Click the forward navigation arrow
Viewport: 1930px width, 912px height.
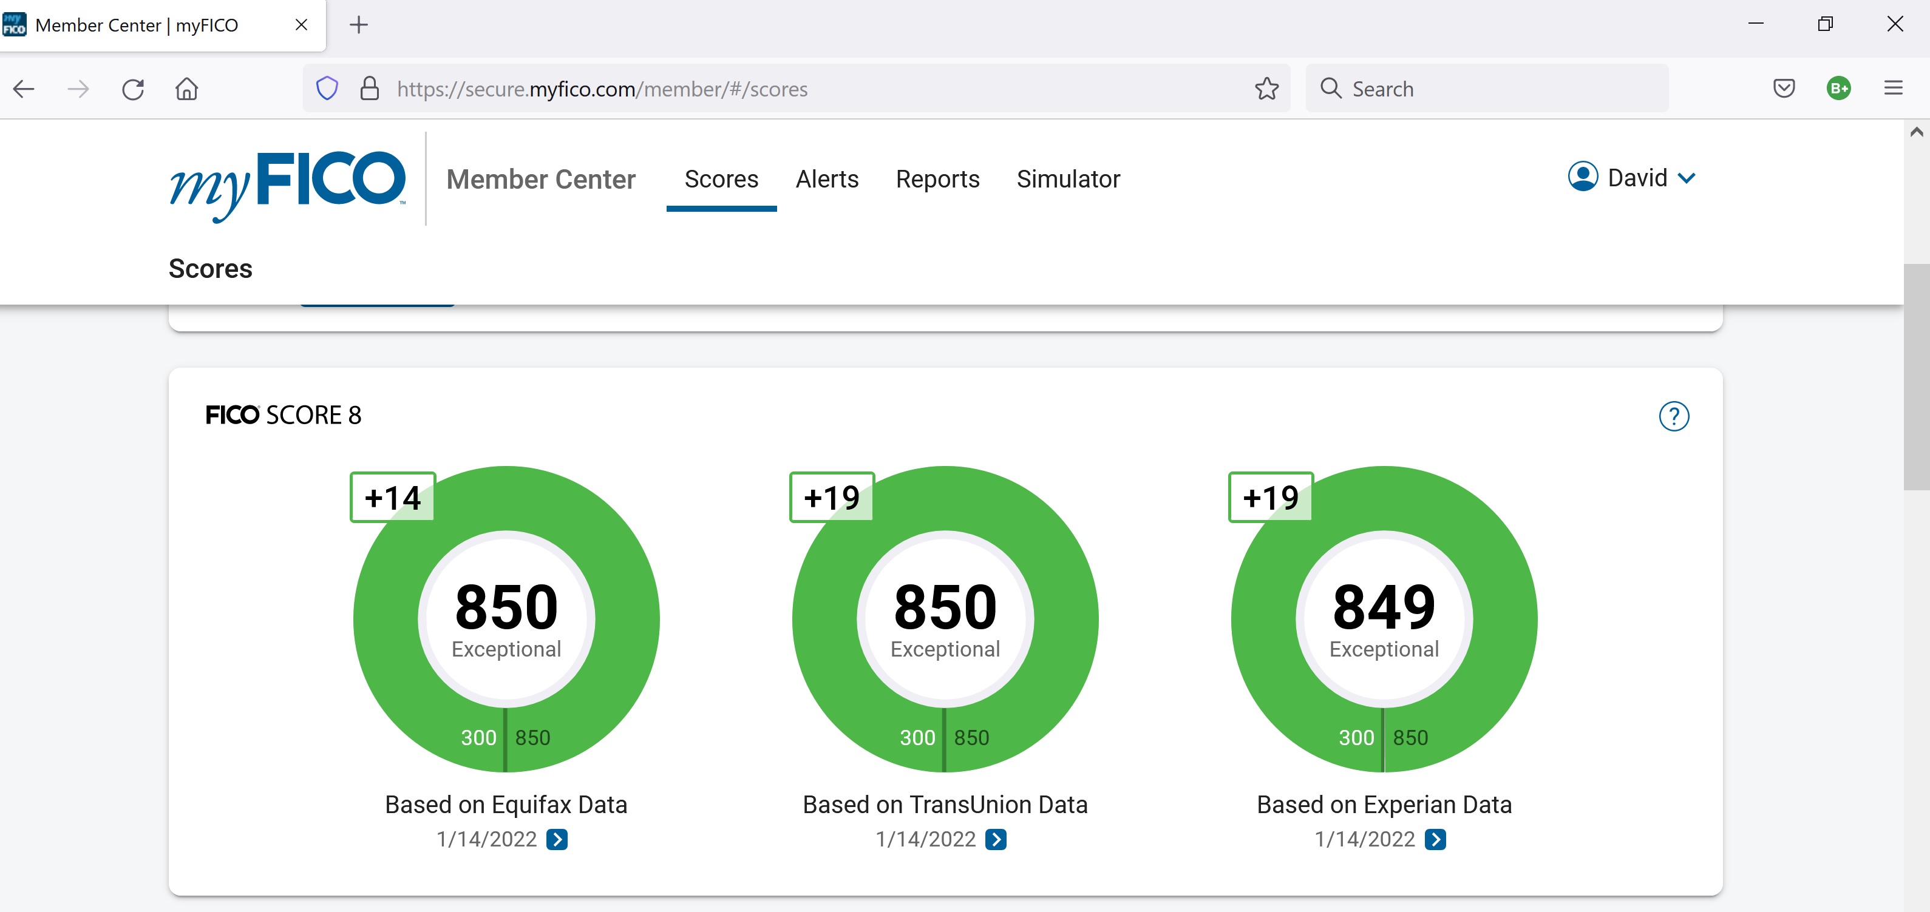click(x=78, y=89)
